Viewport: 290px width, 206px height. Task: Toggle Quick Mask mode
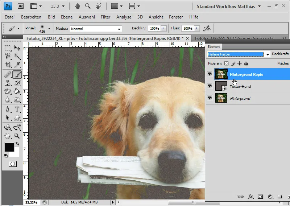[x=13, y=164]
